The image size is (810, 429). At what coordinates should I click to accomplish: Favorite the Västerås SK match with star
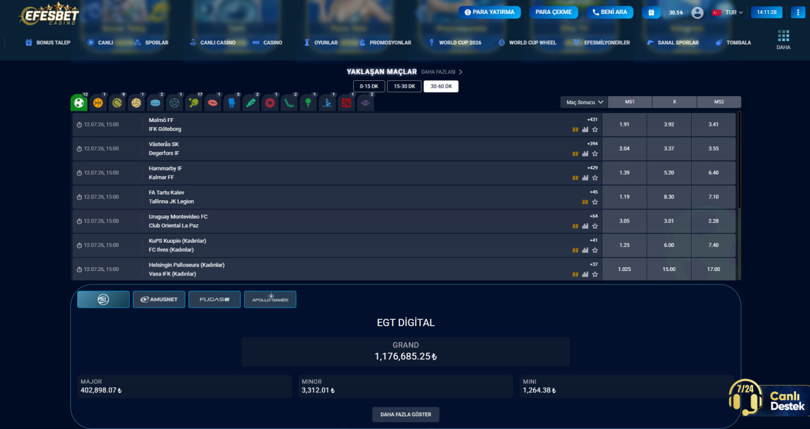[x=595, y=154]
